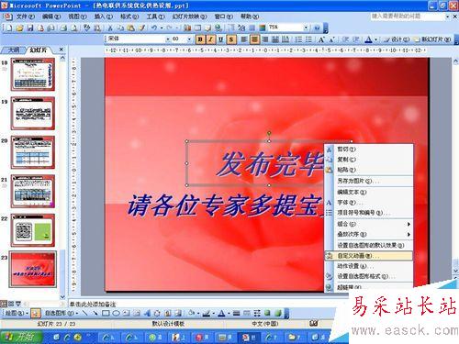This screenshot has width=459, height=344.
Task: Click the Decrease Font Size icon
Action: pyautogui.click(x=332, y=39)
